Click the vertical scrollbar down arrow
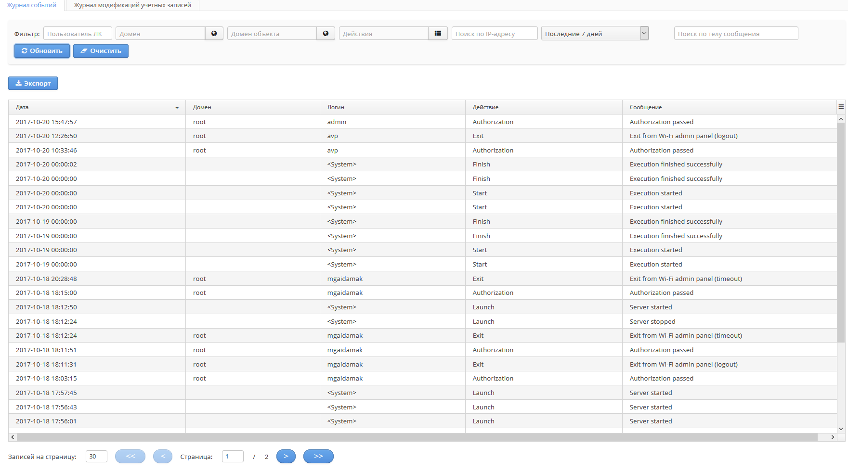 click(841, 429)
